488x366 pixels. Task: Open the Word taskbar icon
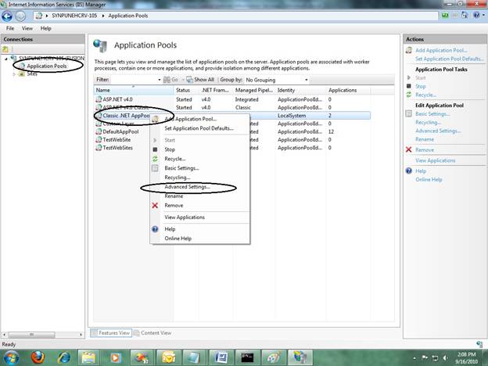pos(221,357)
